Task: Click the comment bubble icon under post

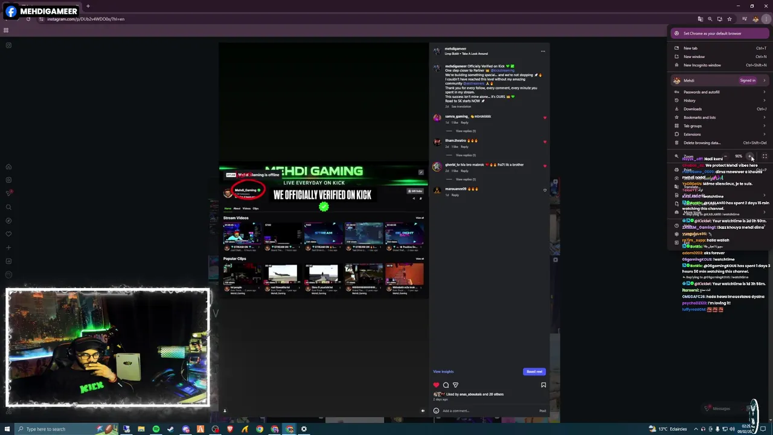Action: tap(446, 385)
